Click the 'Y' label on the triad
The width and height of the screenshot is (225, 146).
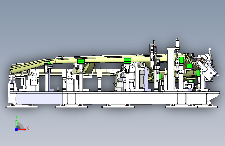(x=16, y=117)
